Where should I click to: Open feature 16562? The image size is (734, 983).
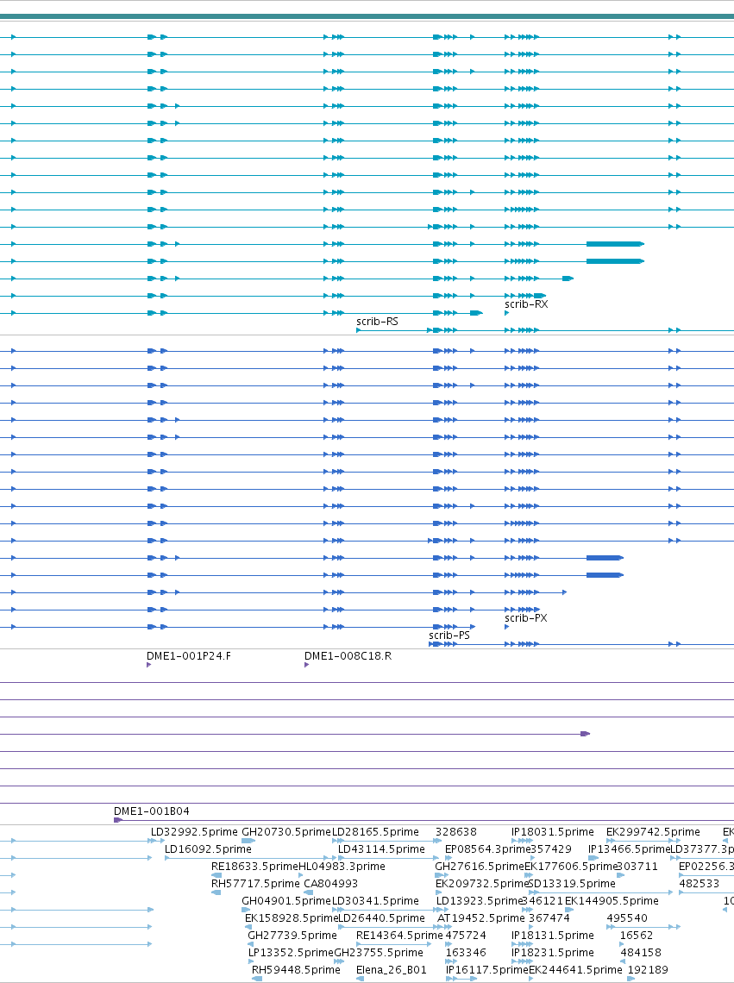click(637, 936)
